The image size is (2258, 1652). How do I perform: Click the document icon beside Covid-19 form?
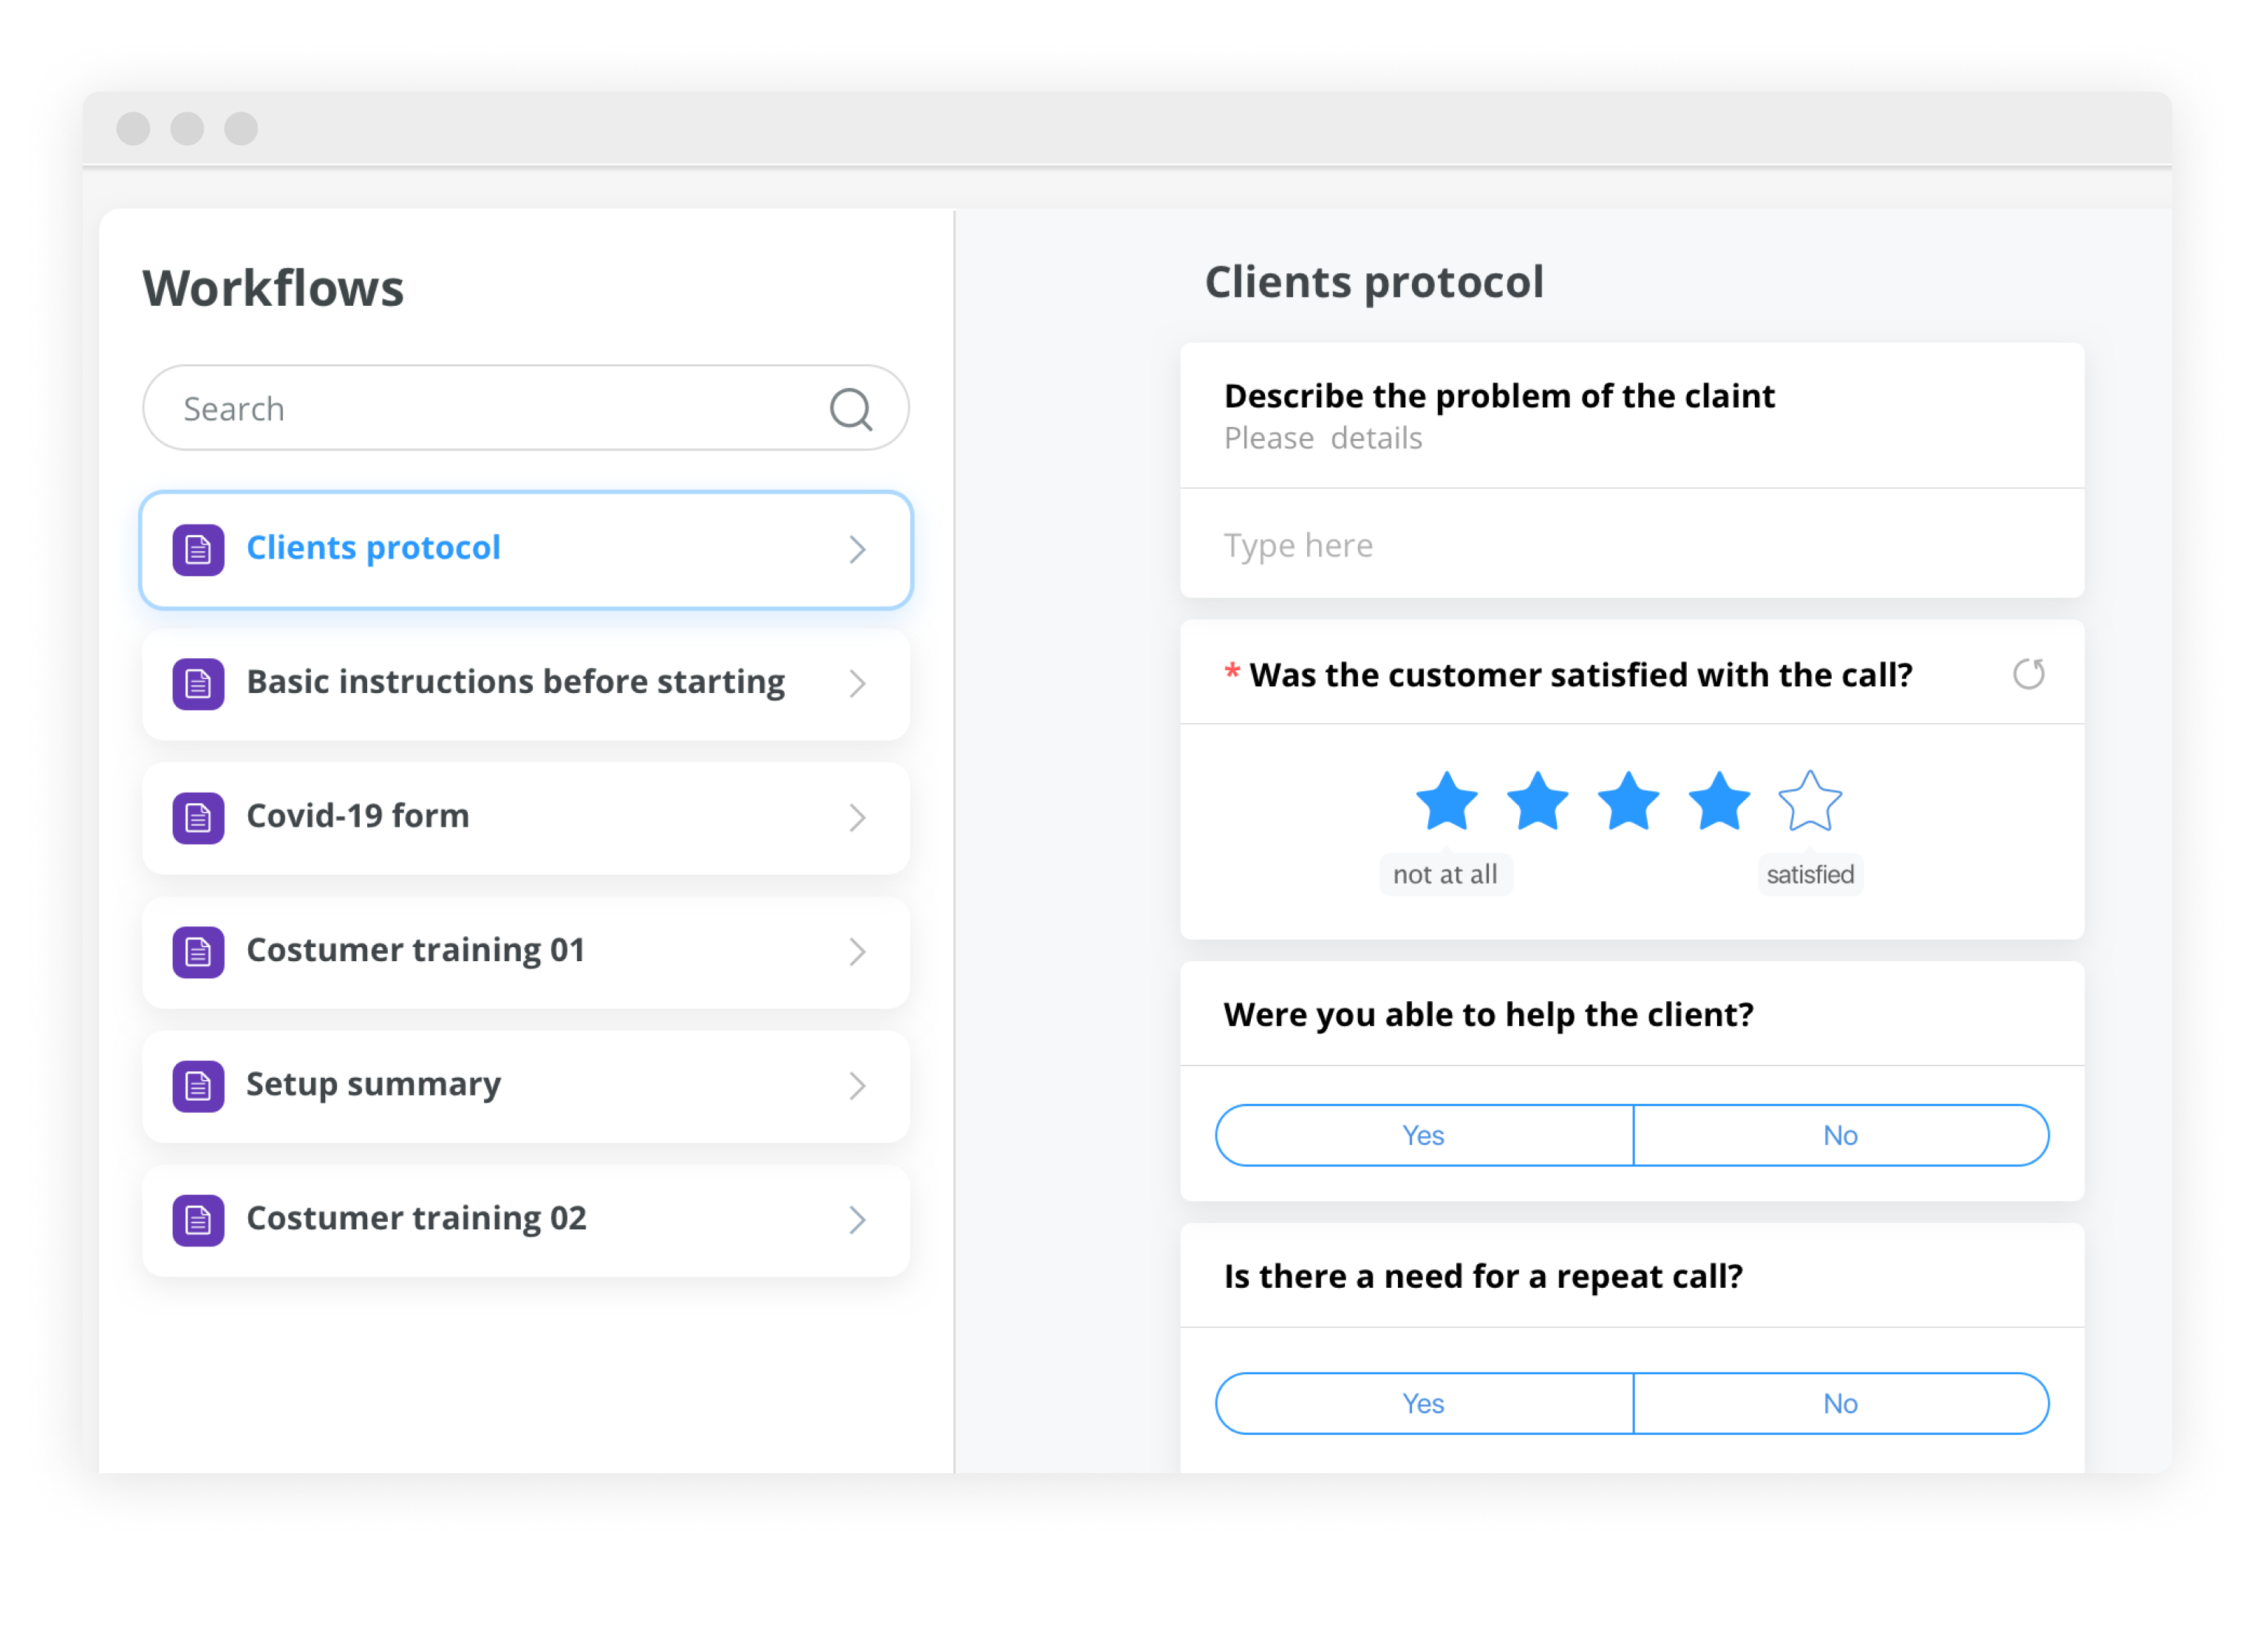[x=198, y=818]
